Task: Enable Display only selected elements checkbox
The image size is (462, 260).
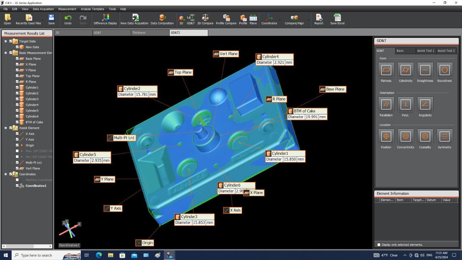Action: pos(379,245)
